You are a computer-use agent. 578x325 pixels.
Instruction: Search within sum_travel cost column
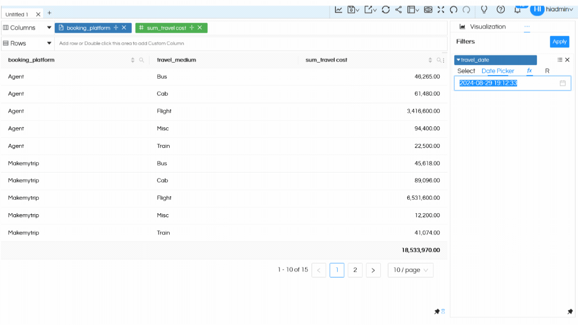[439, 60]
